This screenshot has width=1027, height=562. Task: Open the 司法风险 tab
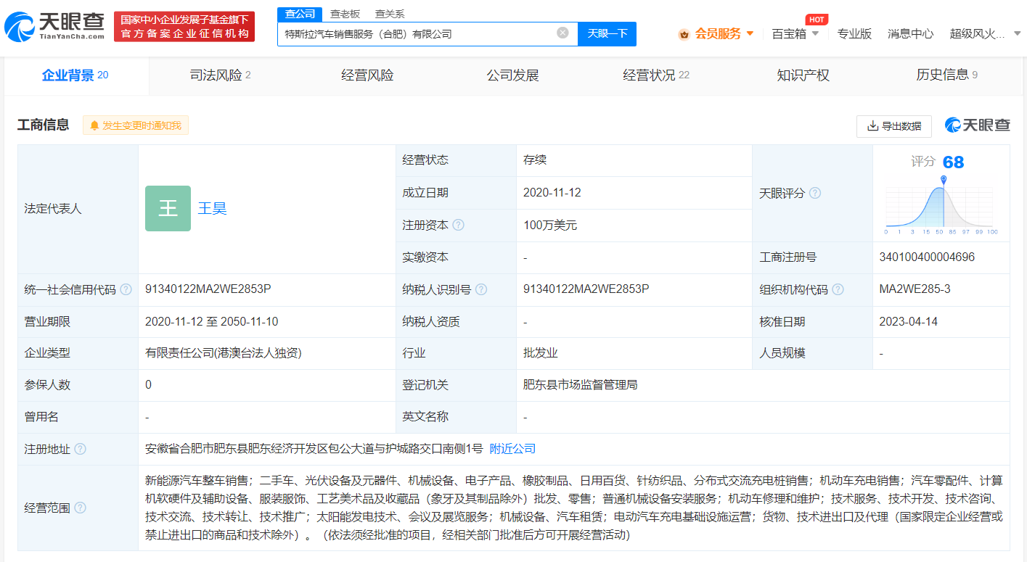coord(220,75)
